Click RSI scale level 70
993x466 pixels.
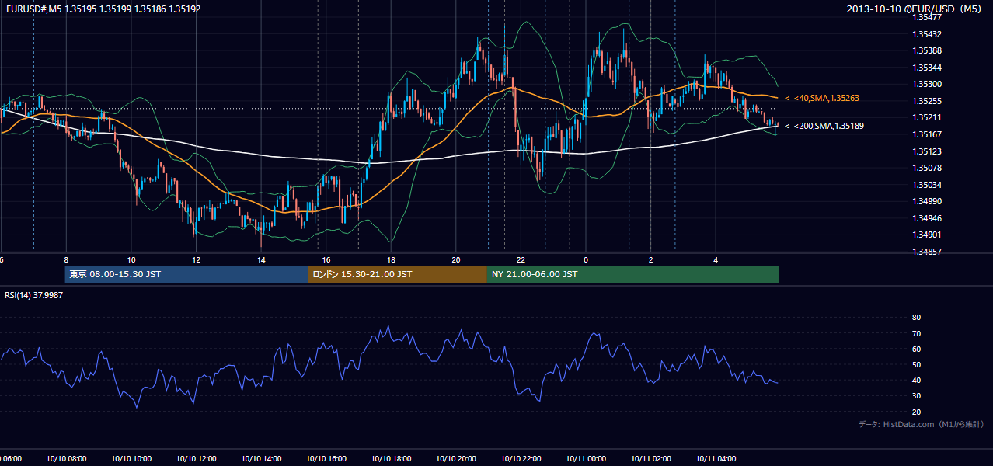coord(916,333)
